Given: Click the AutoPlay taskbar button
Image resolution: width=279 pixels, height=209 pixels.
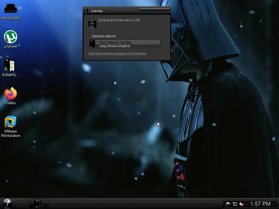Looking at the screenshot, I should [38, 204].
